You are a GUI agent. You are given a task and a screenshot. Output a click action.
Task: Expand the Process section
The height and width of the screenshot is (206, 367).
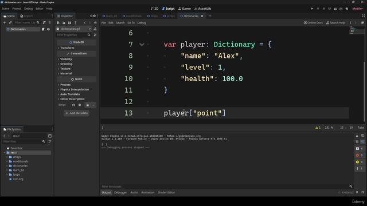(x=65, y=85)
